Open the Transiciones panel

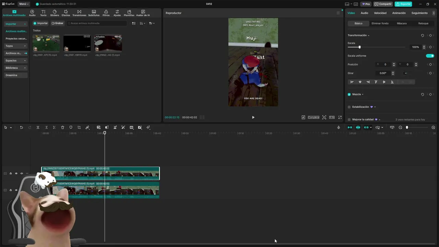79,13
